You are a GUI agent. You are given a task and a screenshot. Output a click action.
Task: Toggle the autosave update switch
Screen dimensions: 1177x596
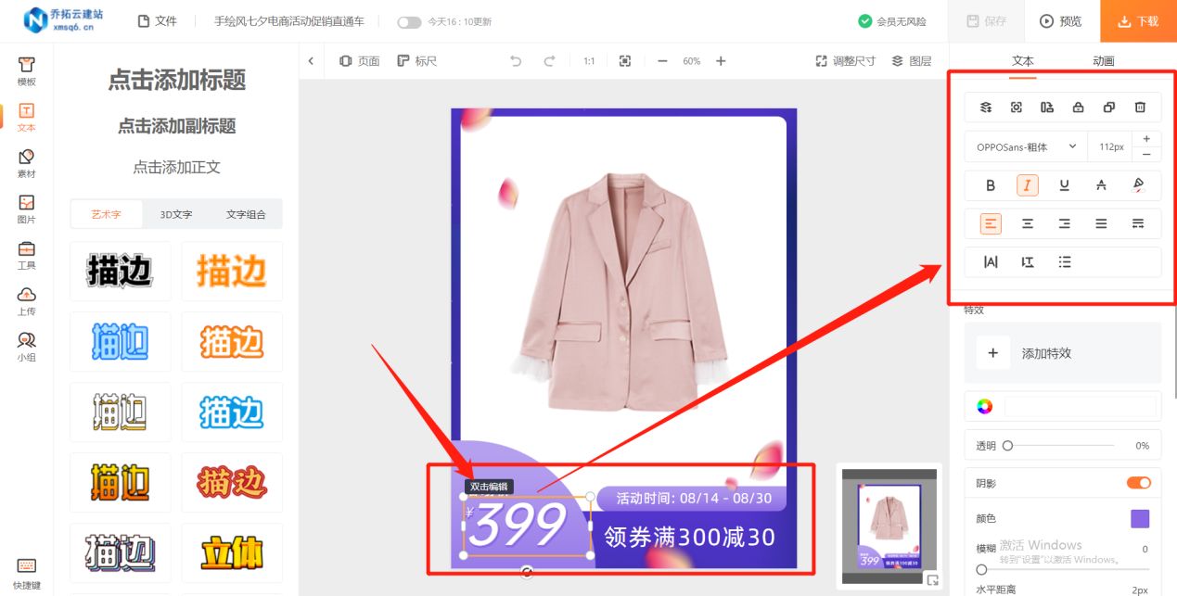[x=407, y=22]
